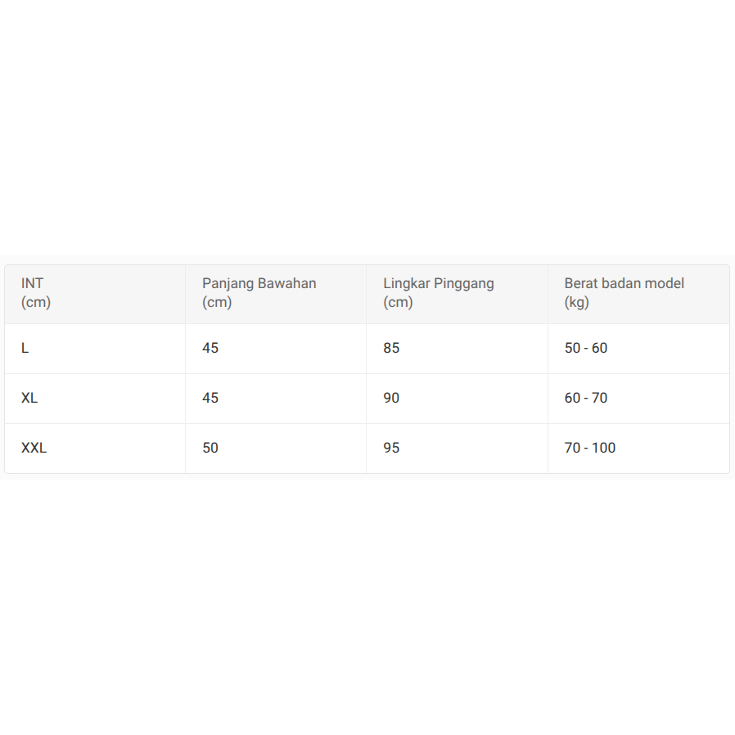Select the XL size row label
The width and height of the screenshot is (735, 735).
tap(29, 398)
